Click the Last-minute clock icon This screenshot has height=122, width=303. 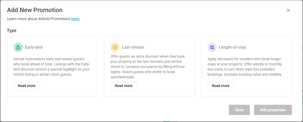pos(115,47)
